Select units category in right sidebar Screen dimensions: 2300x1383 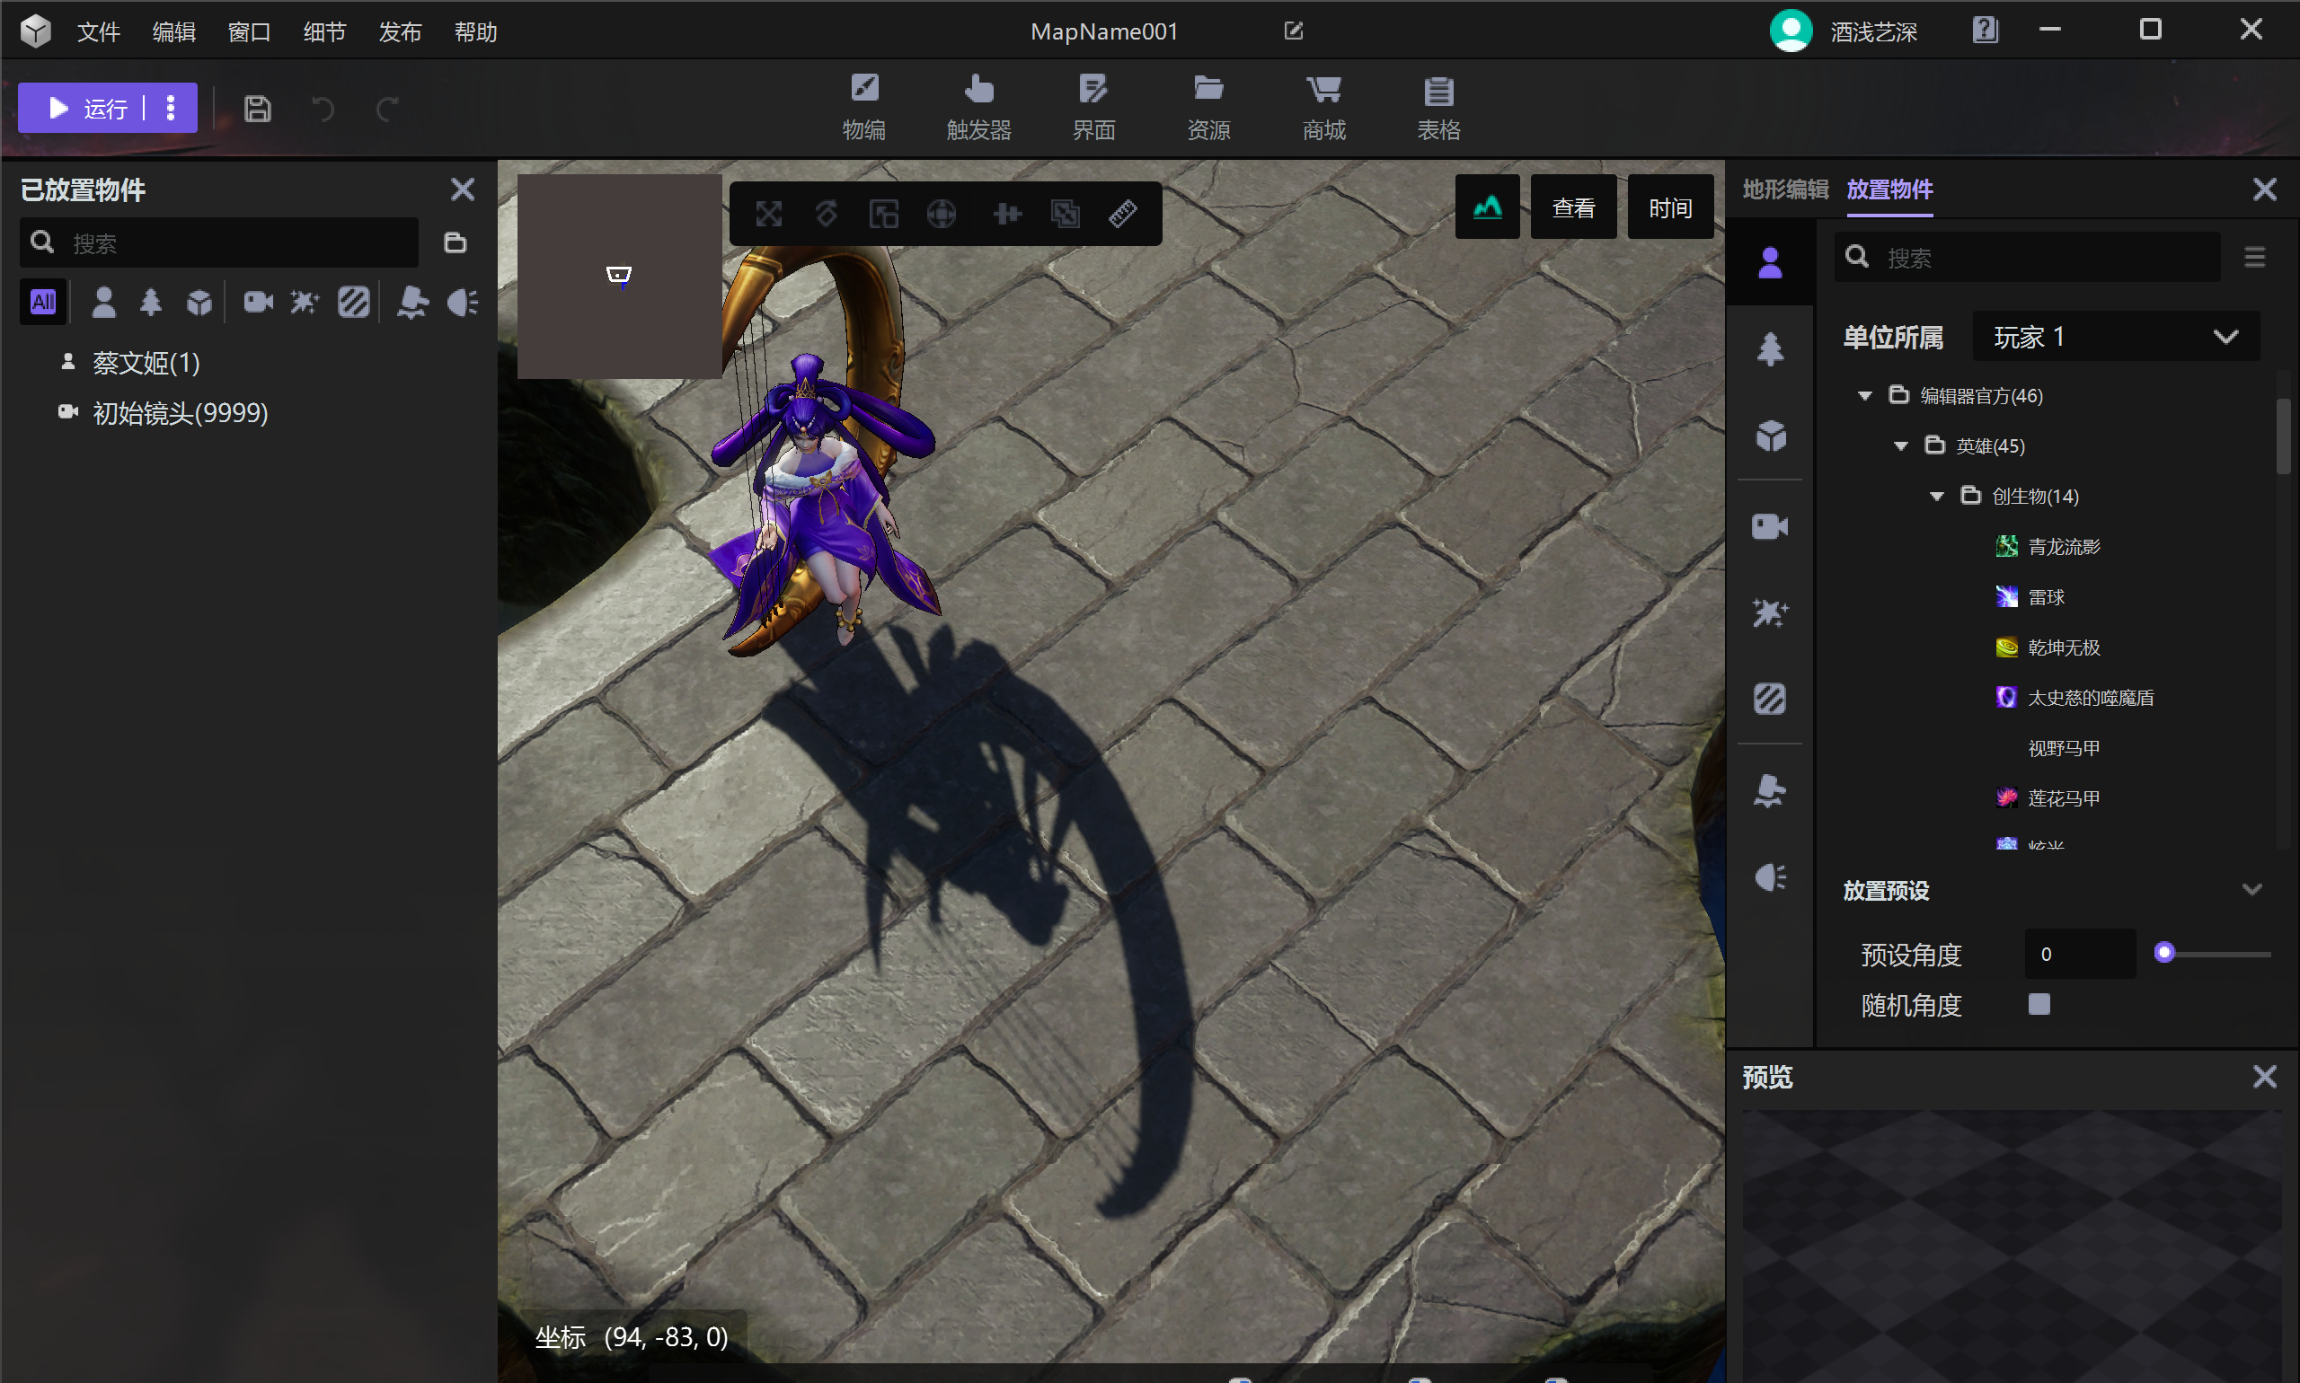[x=1770, y=263]
